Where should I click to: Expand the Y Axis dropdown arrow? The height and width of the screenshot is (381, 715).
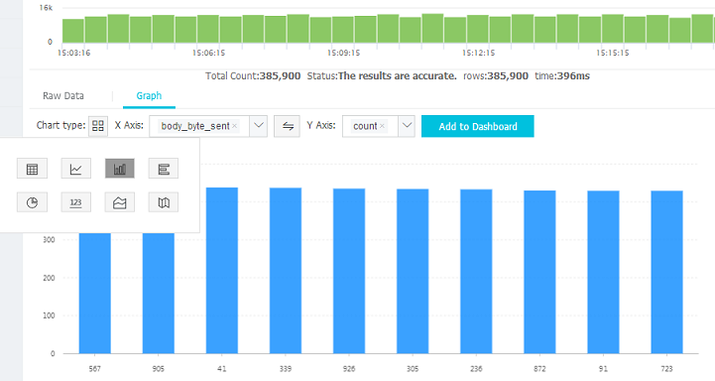tap(407, 125)
